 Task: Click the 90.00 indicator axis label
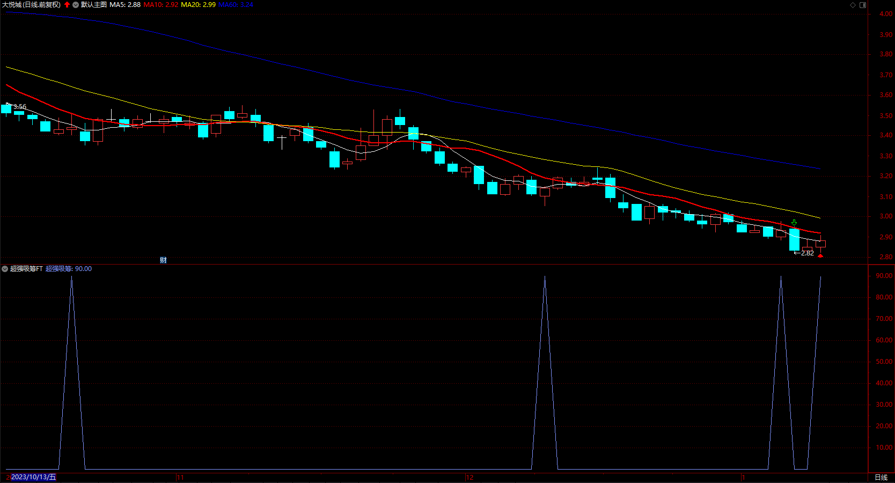[884, 275]
